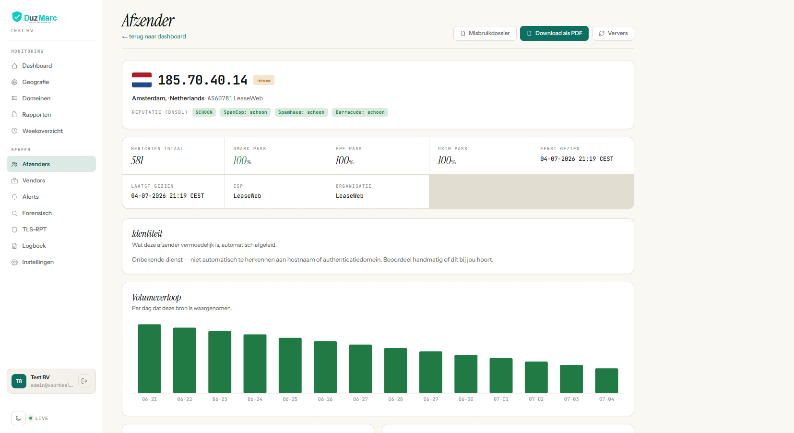Open Forensisch via the magnifier icon
This screenshot has height=433, width=794.
[x=14, y=213]
